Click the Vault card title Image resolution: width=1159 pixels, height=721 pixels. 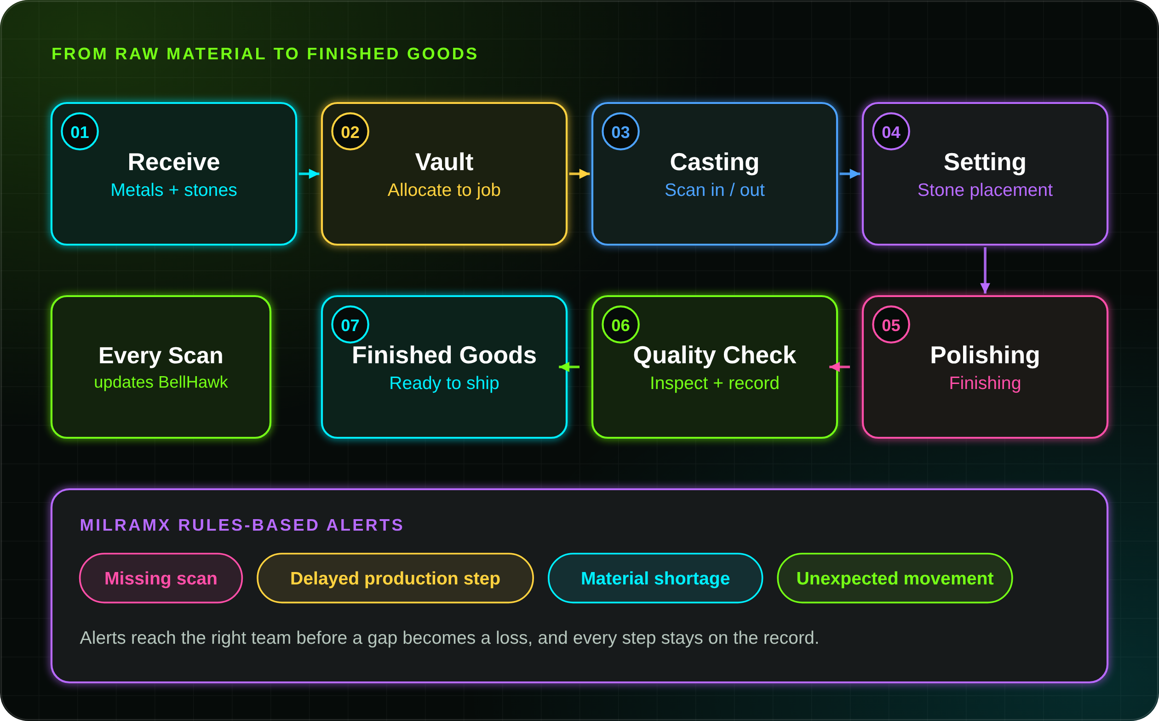tap(444, 162)
